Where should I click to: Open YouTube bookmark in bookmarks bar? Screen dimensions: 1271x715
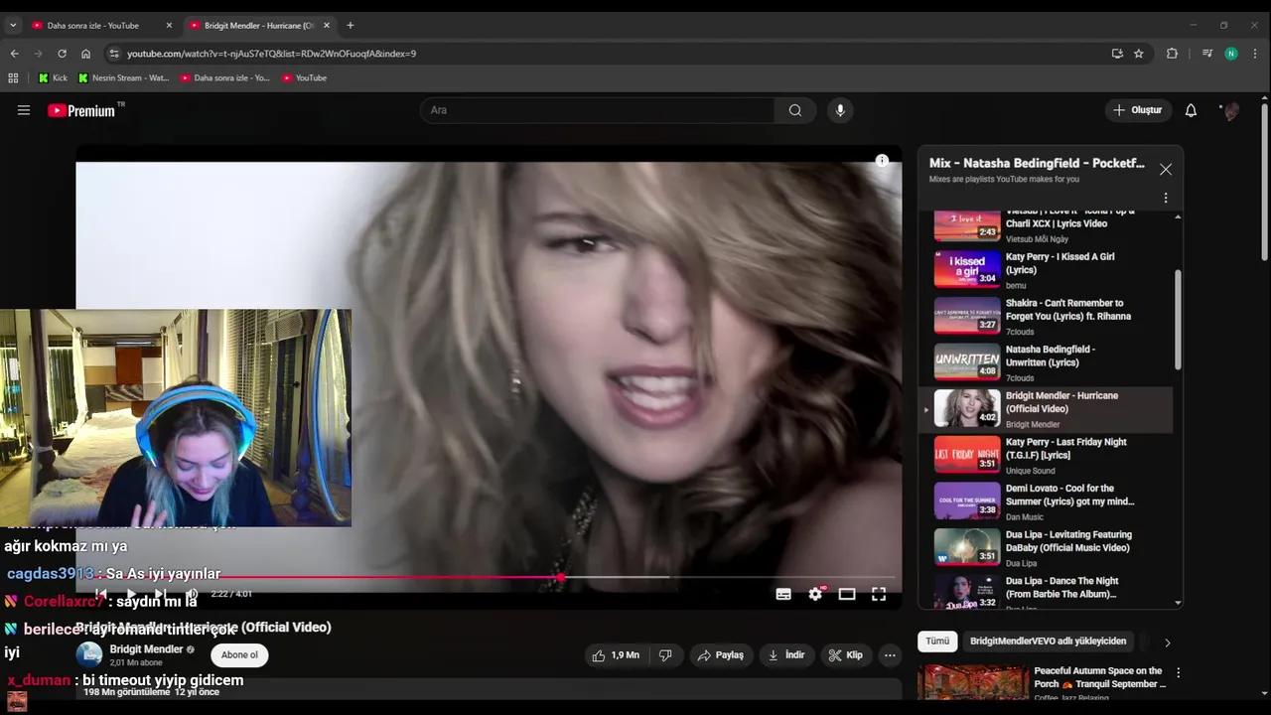pyautogui.click(x=304, y=77)
